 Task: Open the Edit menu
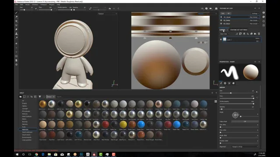click(x=21, y=5)
